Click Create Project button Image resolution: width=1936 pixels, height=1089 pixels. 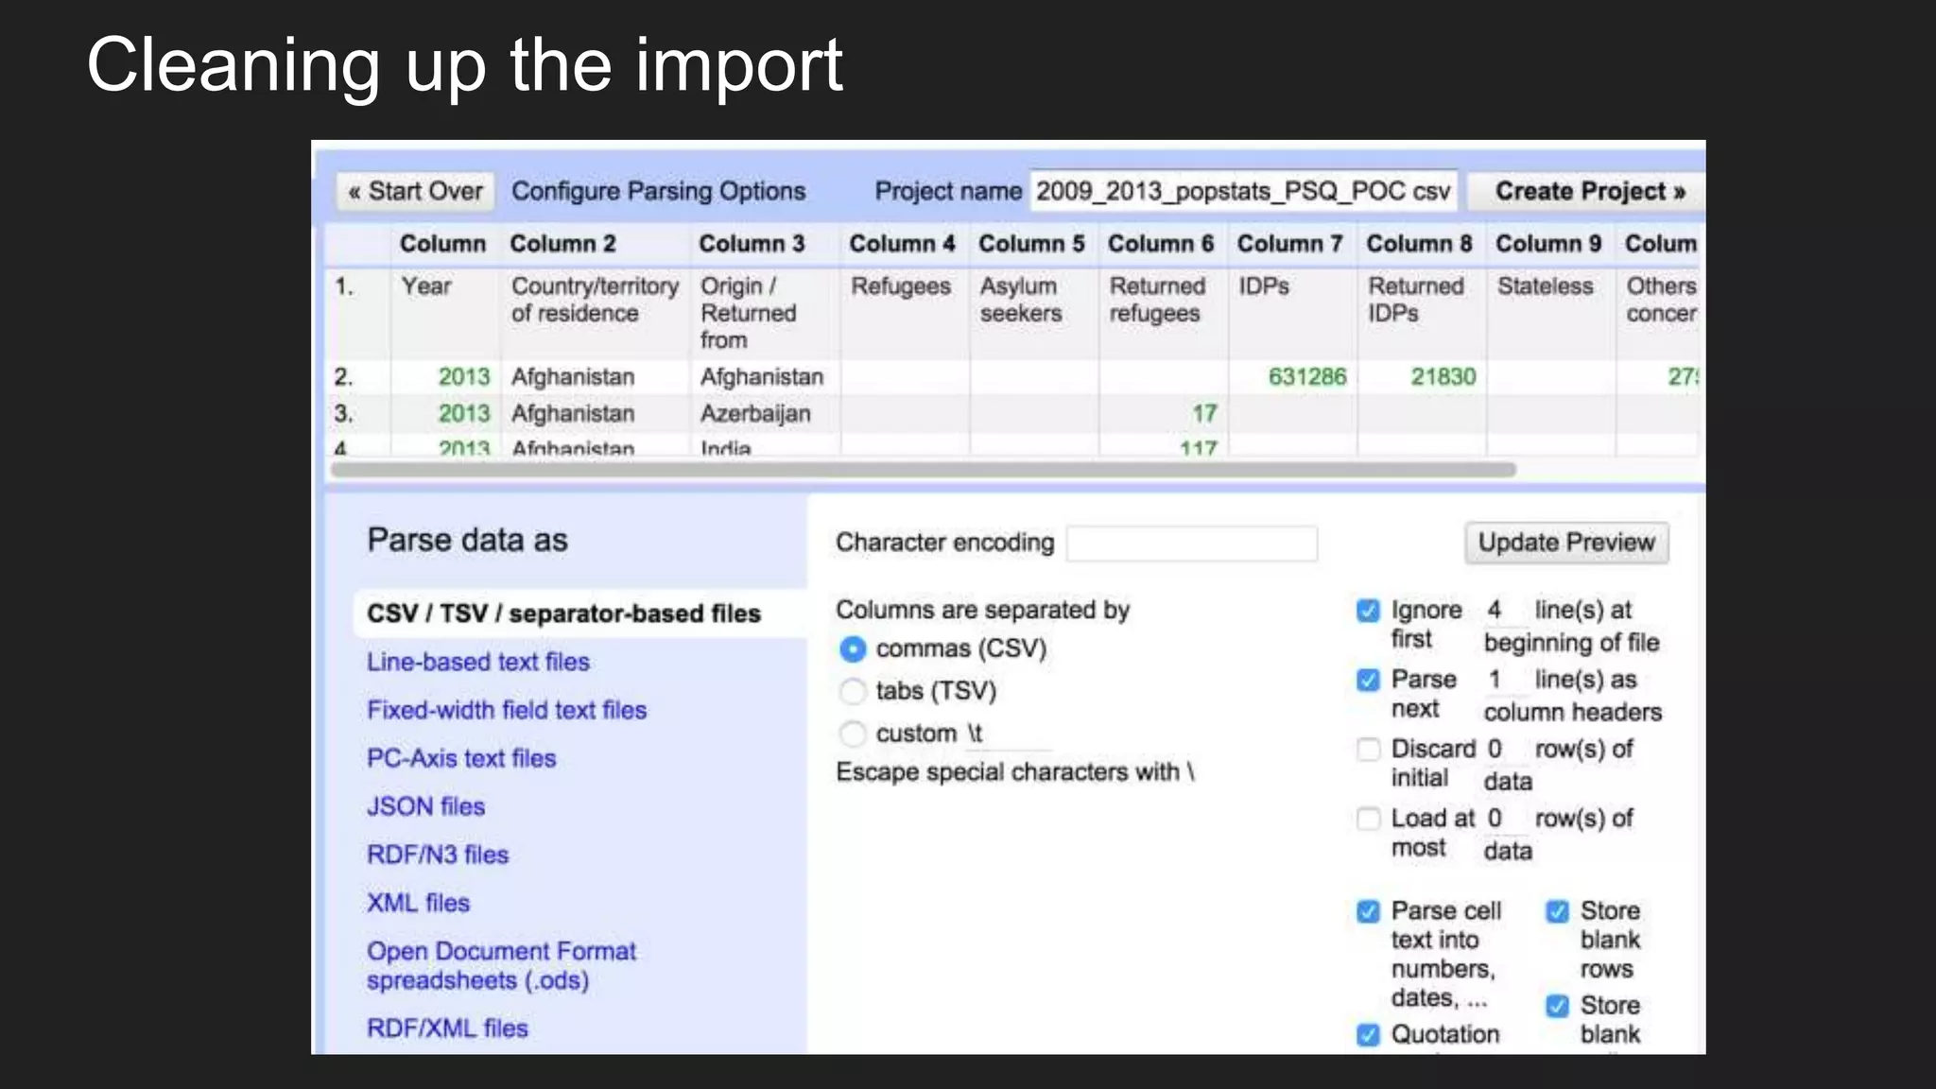1588,191
